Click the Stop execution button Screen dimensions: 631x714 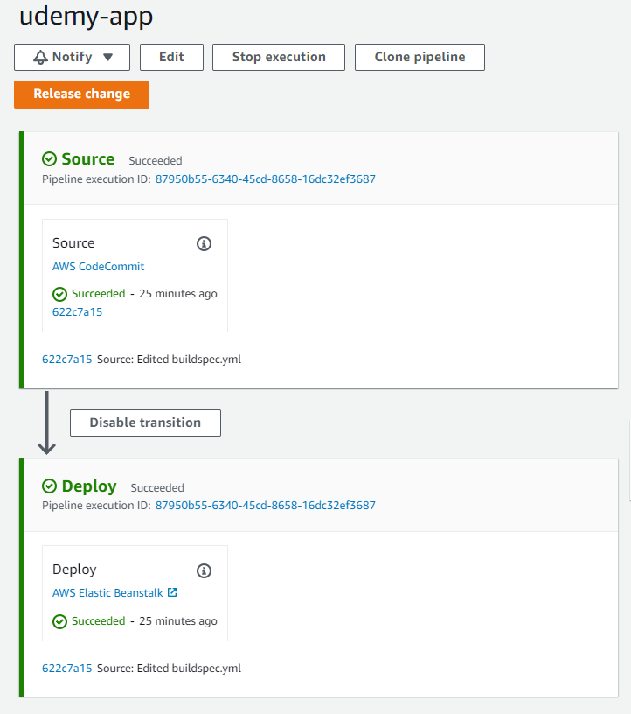coord(279,58)
